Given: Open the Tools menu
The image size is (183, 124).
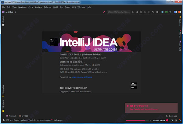Looking at the screenshot, I should coord(68,7).
